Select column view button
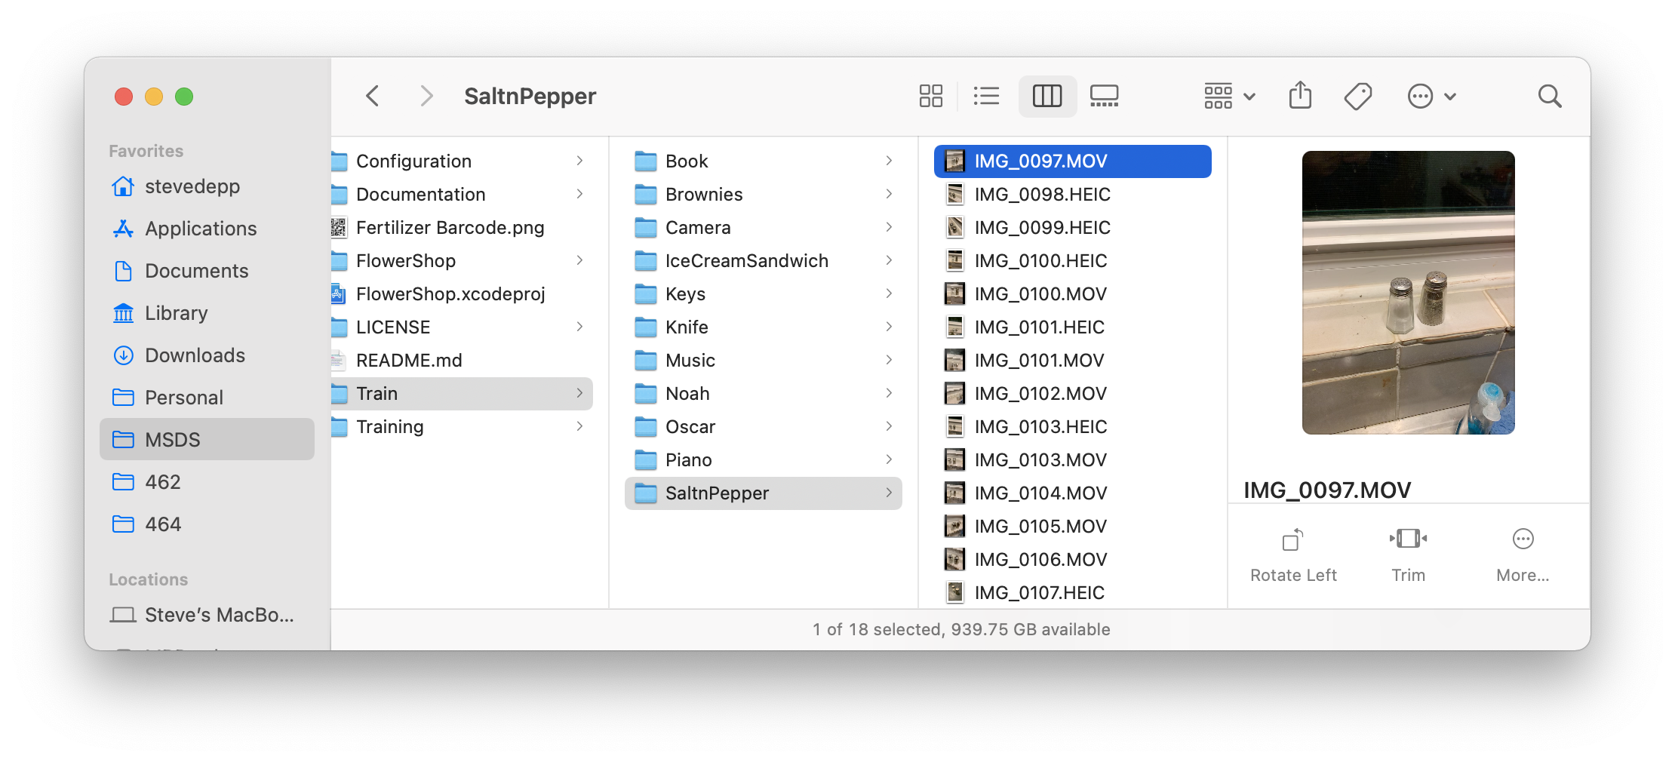This screenshot has width=1675, height=762. point(1047,96)
